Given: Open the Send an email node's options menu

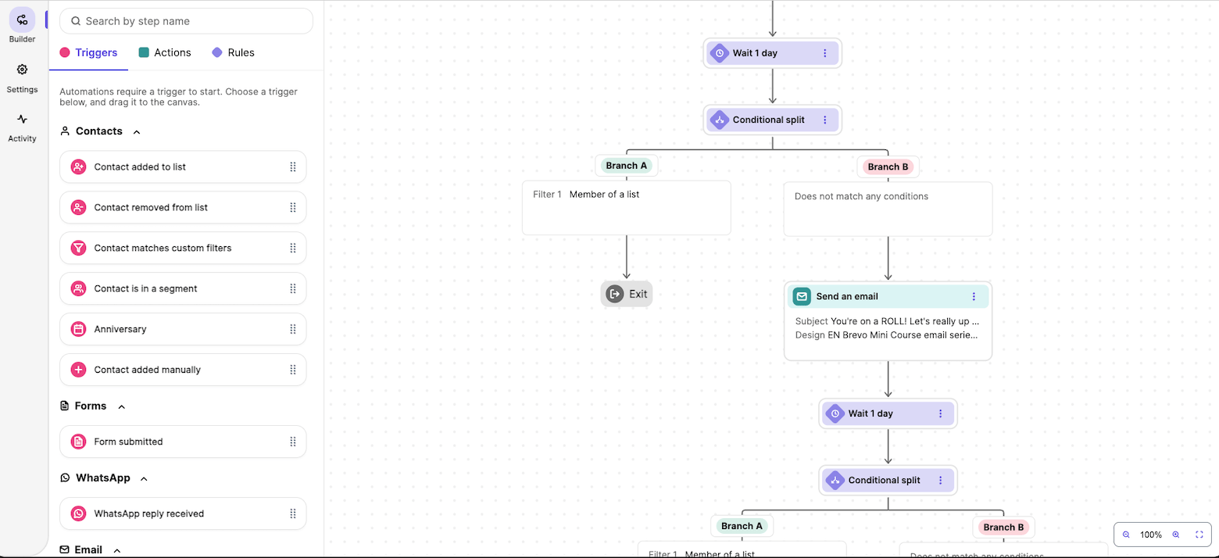Looking at the screenshot, I should coord(973,296).
